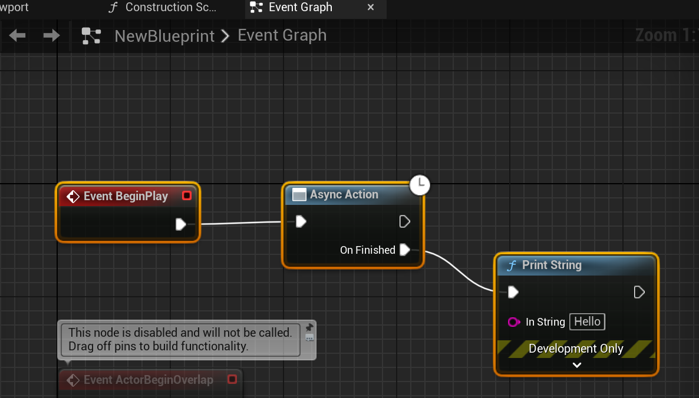Select the Print String node title
This screenshot has width=699, height=398.
click(552, 266)
